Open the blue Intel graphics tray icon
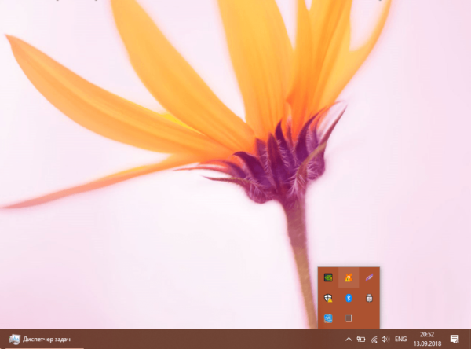Image resolution: width=471 pixels, height=349 pixels. pos(328,318)
